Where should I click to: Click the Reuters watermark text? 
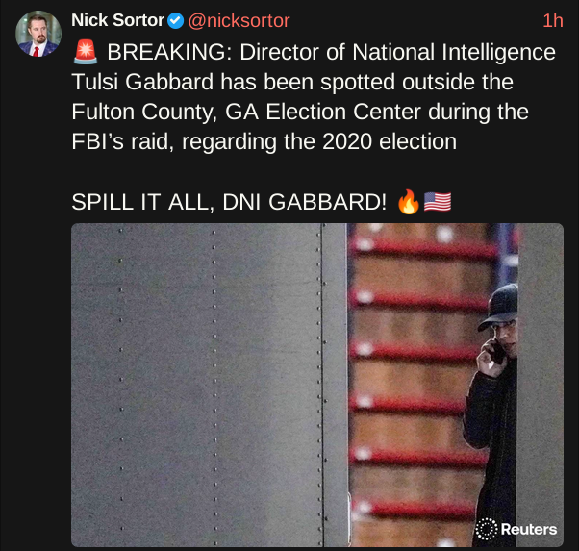click(528, 529)
